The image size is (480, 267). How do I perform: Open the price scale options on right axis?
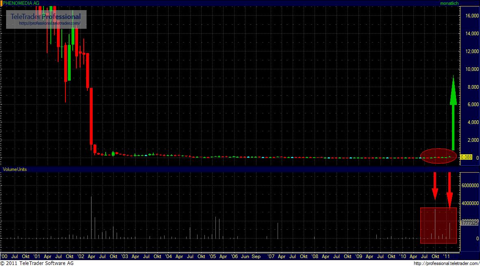coord(469,81)
